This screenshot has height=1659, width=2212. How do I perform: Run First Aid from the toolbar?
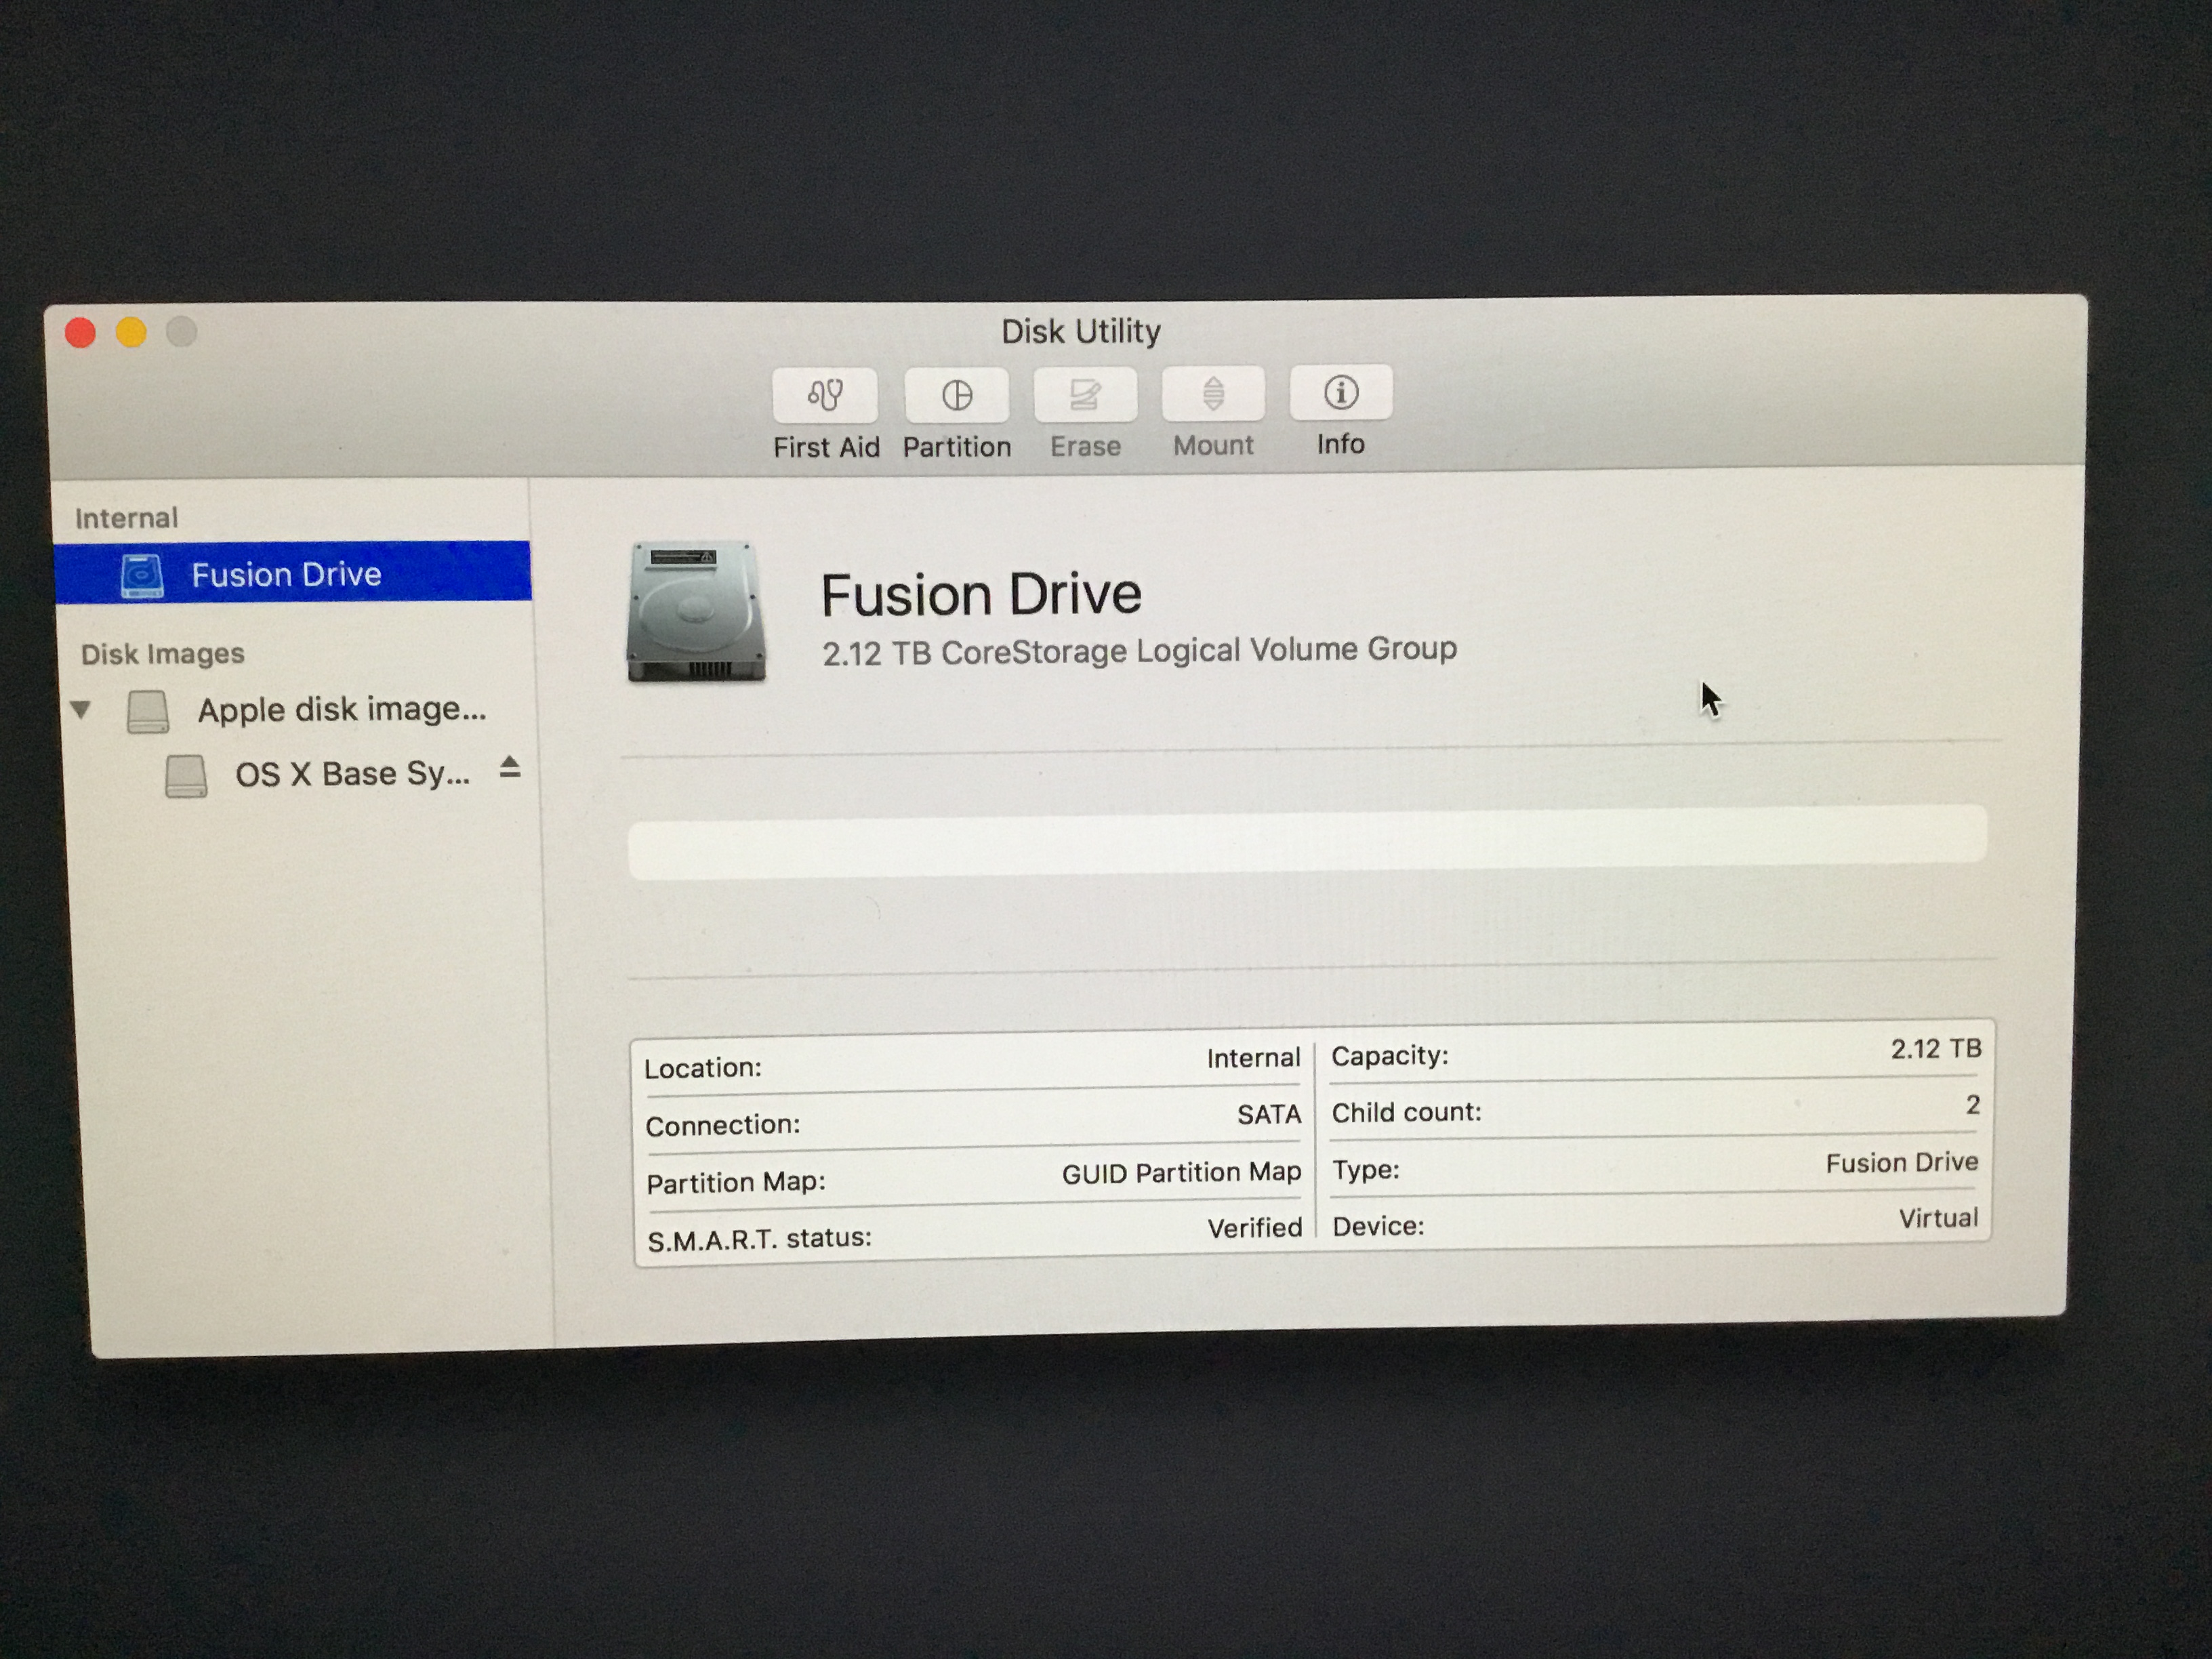coord(825,395)
